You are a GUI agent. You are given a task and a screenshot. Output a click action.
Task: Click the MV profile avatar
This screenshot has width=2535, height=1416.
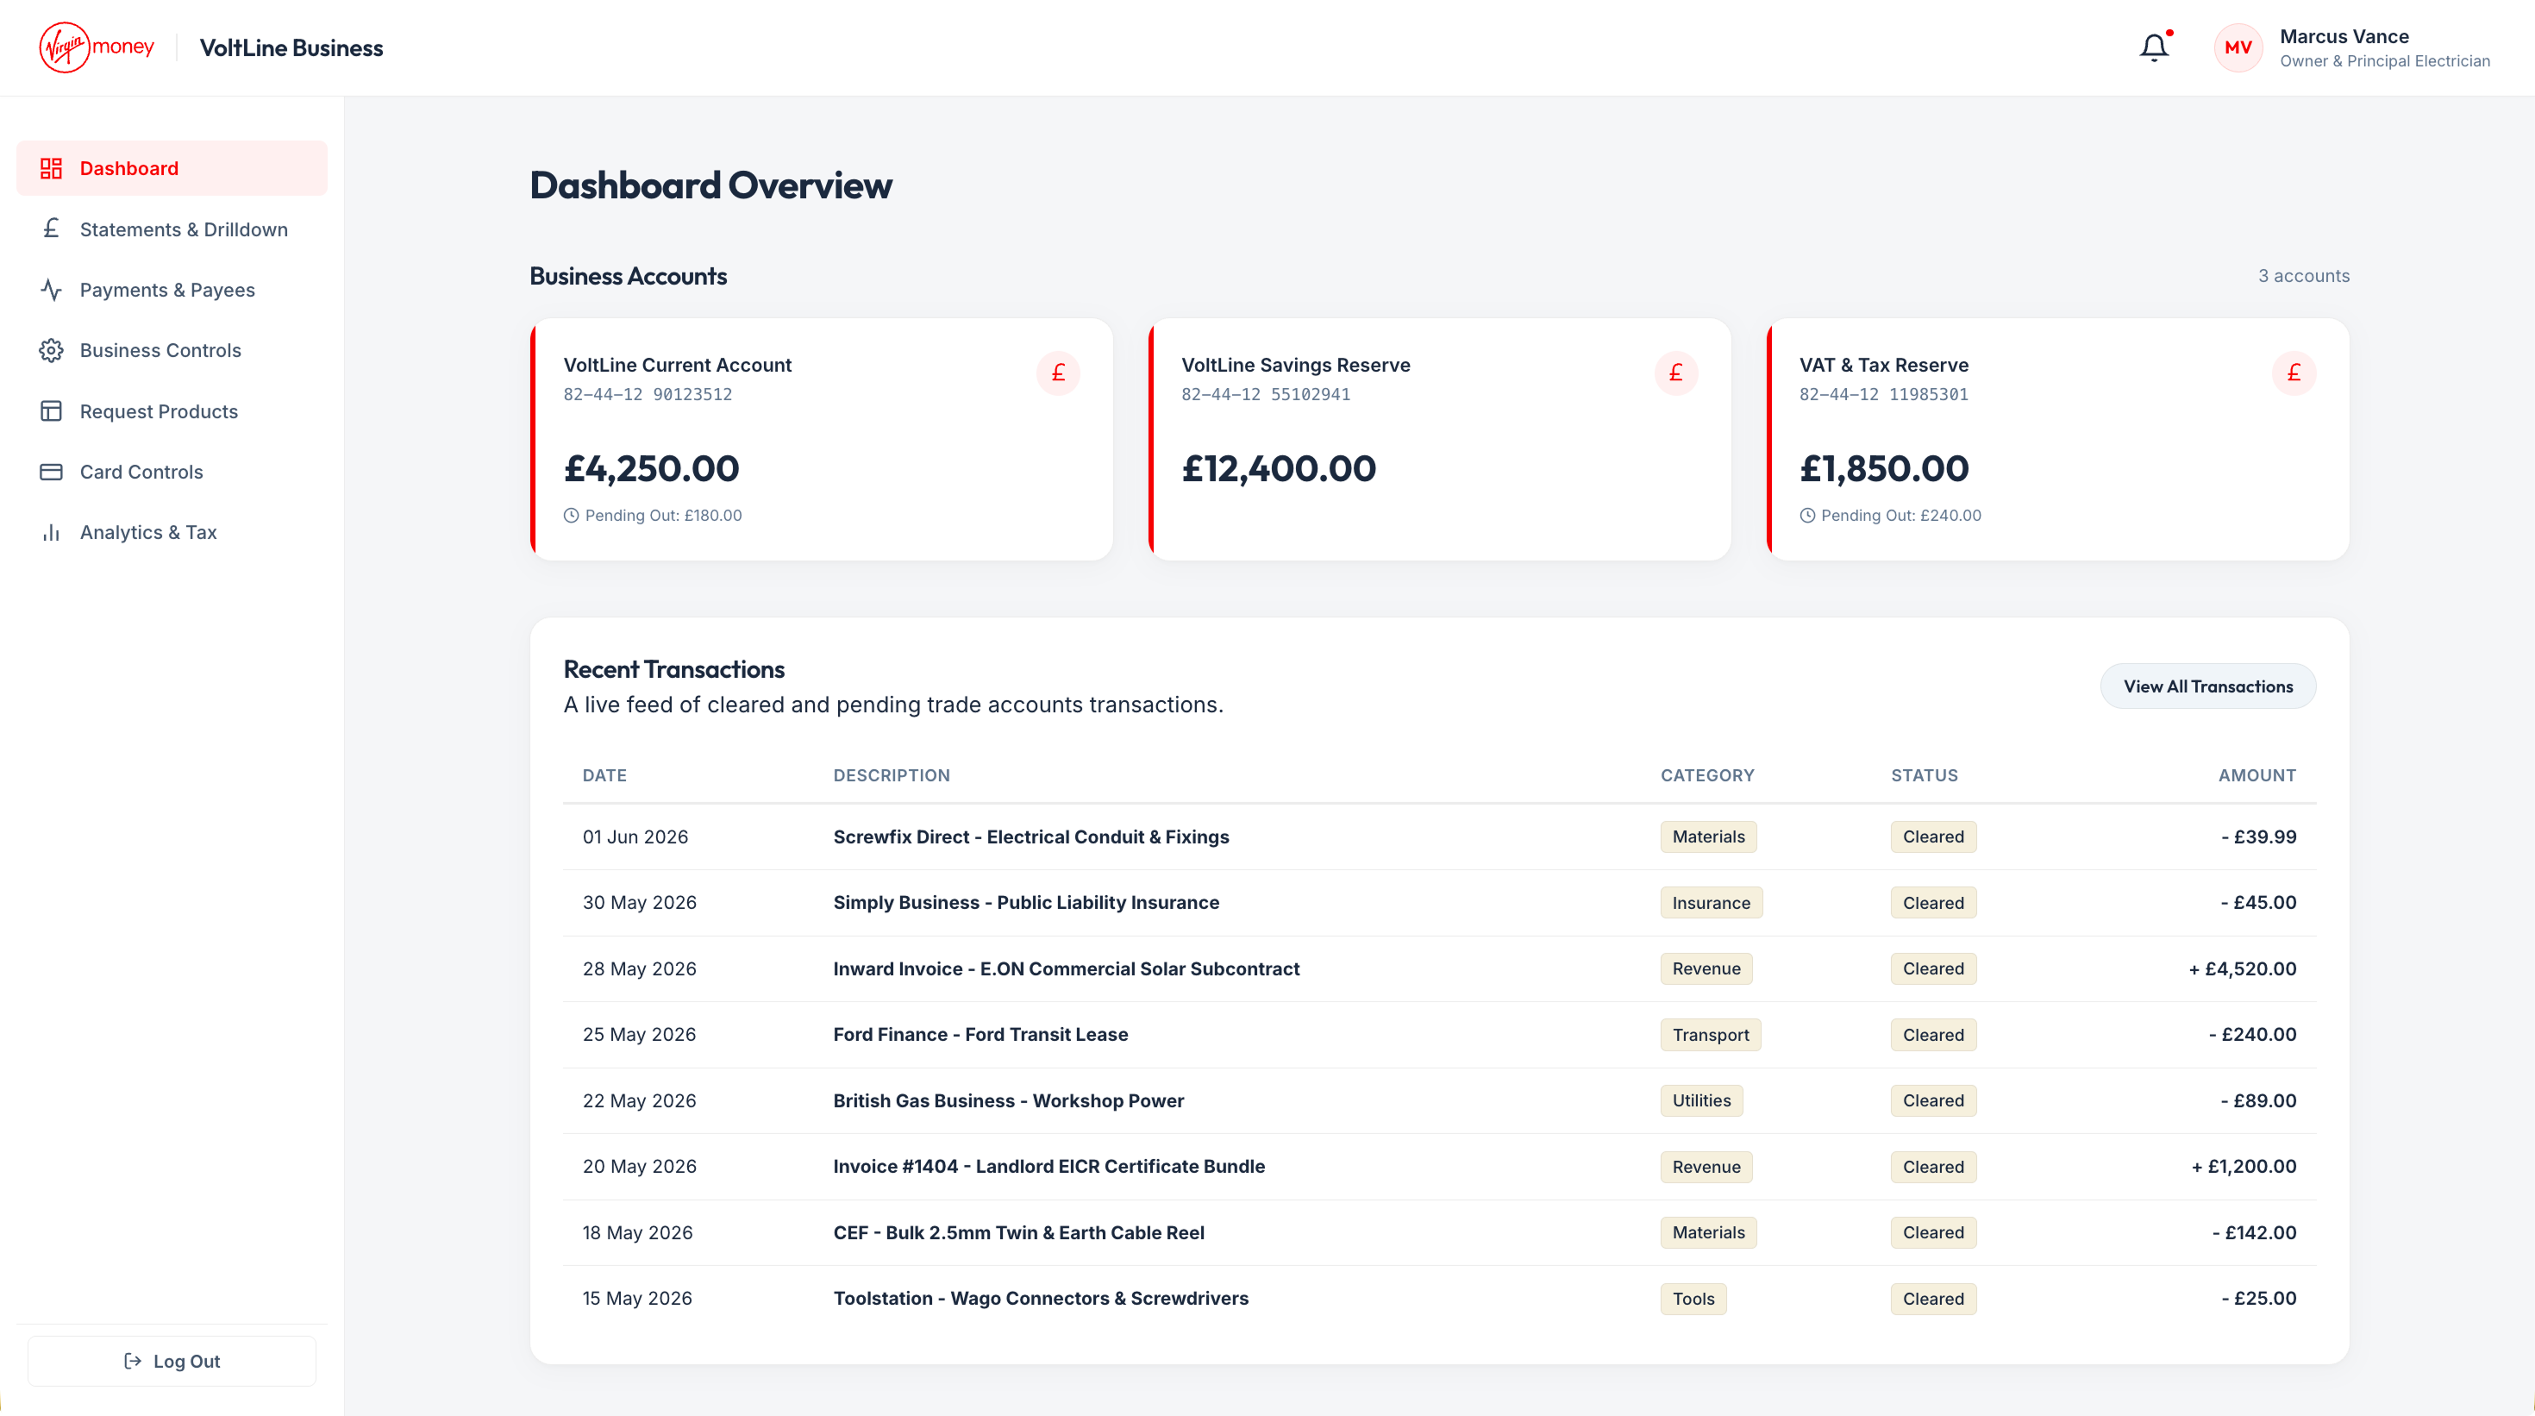point(2238,47)
